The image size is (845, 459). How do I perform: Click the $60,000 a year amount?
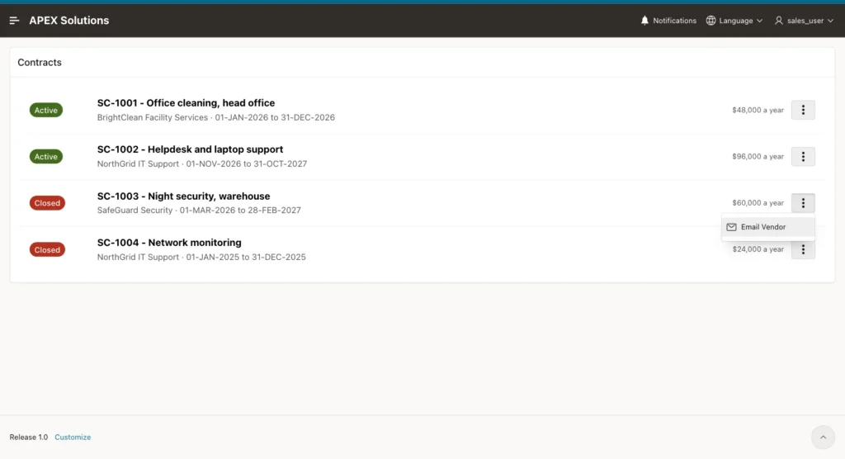[758, 203]
